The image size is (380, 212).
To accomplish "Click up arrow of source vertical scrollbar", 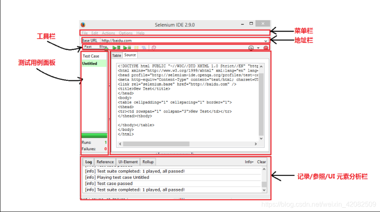I will point(261,66).
